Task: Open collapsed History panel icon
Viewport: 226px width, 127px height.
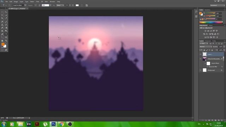Action: 196,12
